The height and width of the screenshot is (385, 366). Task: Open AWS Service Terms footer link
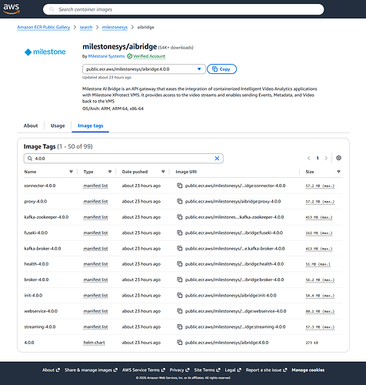[x=144, y=370]
